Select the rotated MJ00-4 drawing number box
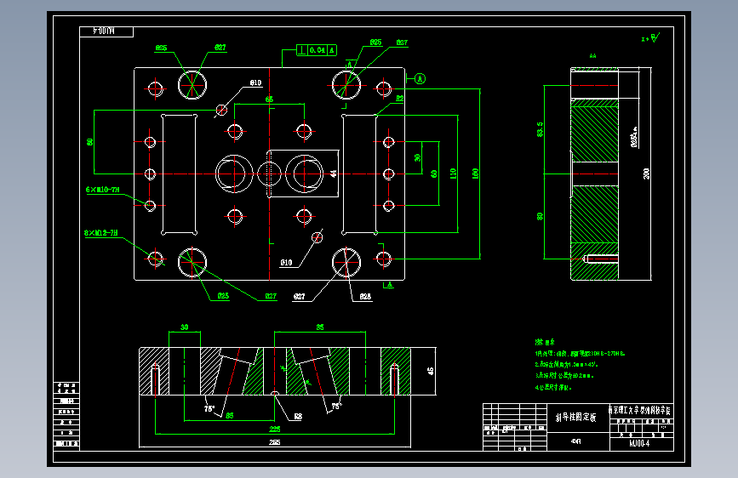 point(106,31)
